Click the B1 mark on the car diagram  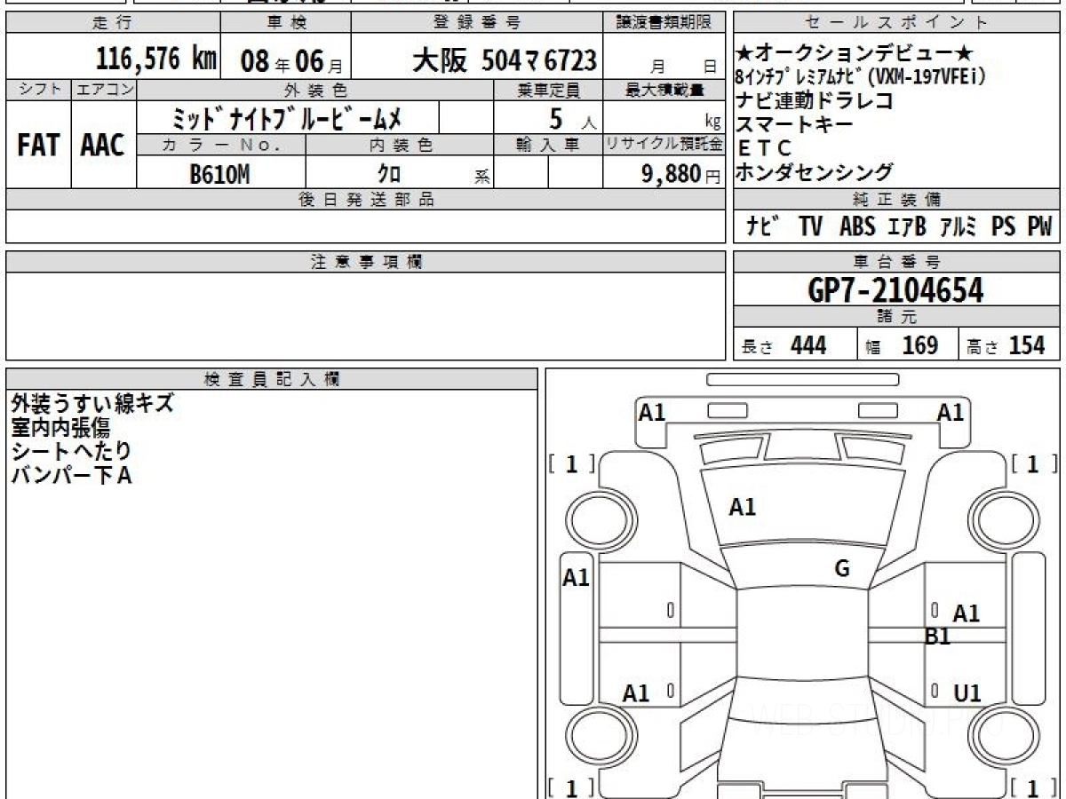pos(938,636)
